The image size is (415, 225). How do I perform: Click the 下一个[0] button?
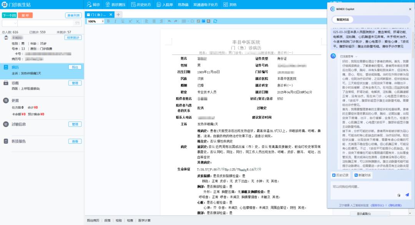click(9, 15)
